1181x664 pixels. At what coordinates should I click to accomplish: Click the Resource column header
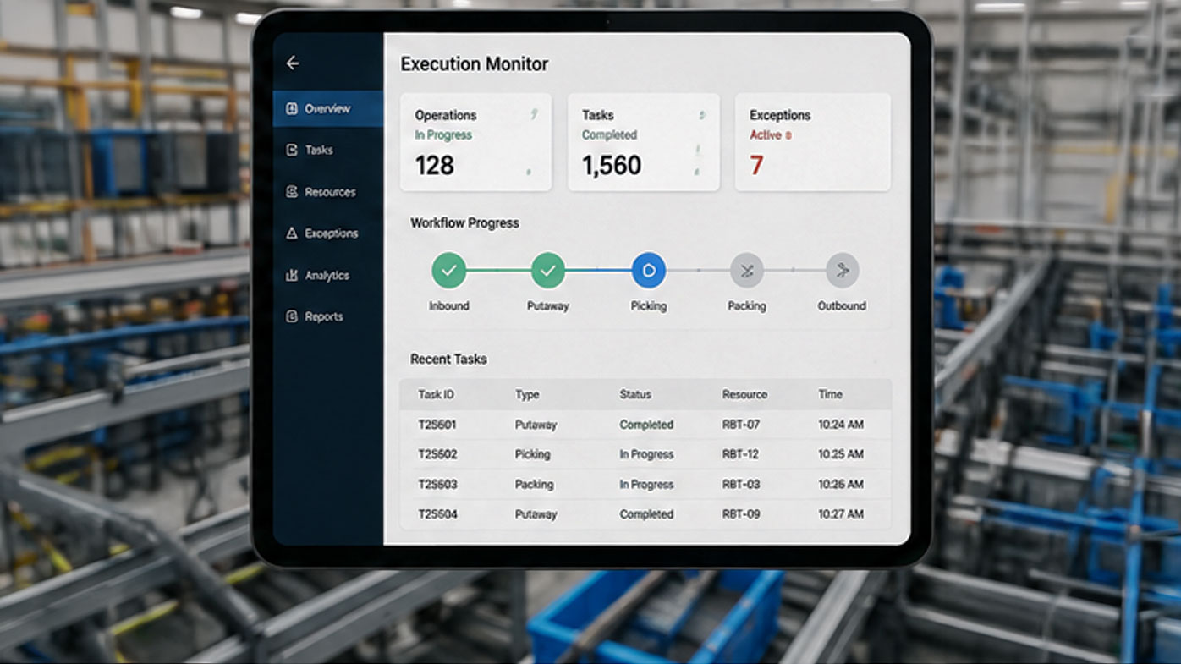coord(744,394)
